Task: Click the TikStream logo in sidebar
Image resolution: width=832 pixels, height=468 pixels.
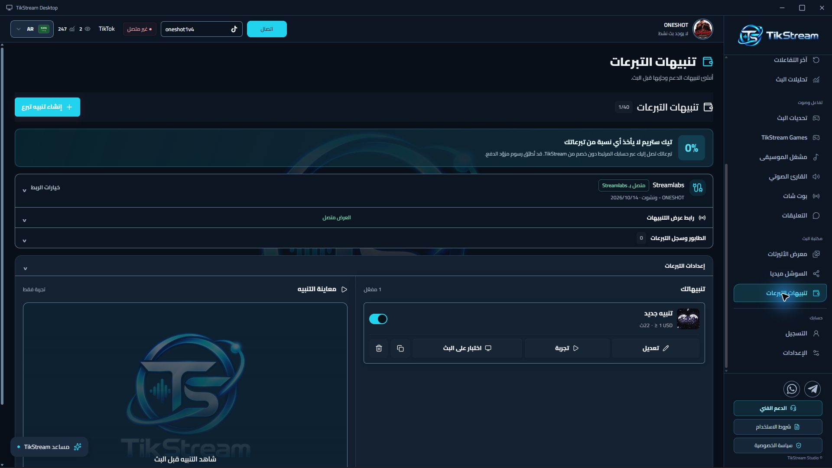Action: (x=778, y=35)
